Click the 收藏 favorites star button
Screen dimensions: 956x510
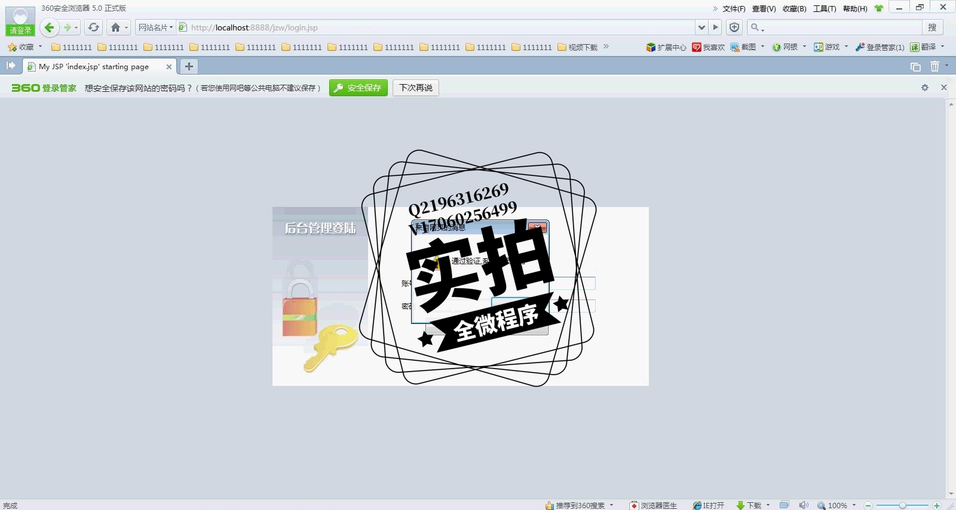pyautogui.click(x=21, y=47)
